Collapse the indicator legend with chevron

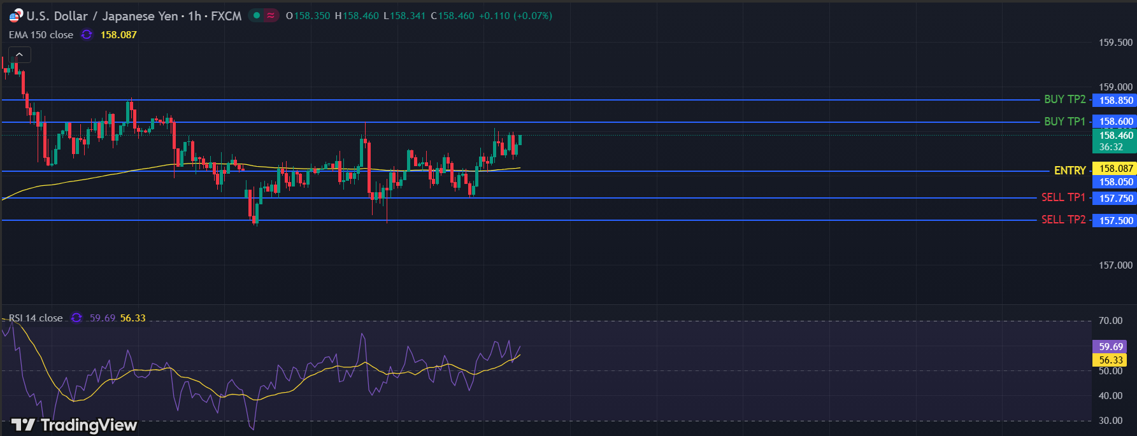[19, 55]
